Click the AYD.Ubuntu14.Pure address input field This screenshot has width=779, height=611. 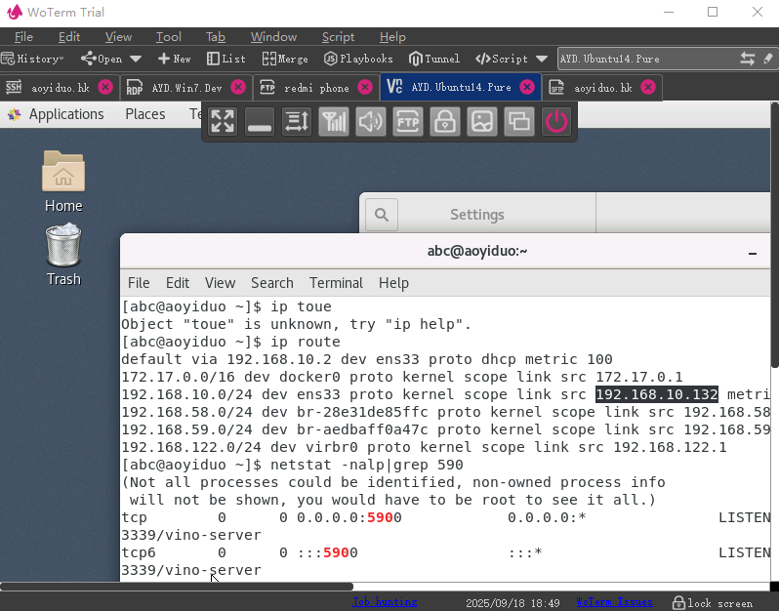coord(644,59)
